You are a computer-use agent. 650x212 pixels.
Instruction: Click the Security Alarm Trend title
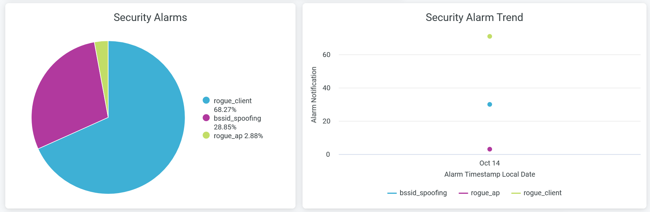click(x=474, y=17)
